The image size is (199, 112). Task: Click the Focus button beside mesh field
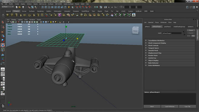[191, 31]
